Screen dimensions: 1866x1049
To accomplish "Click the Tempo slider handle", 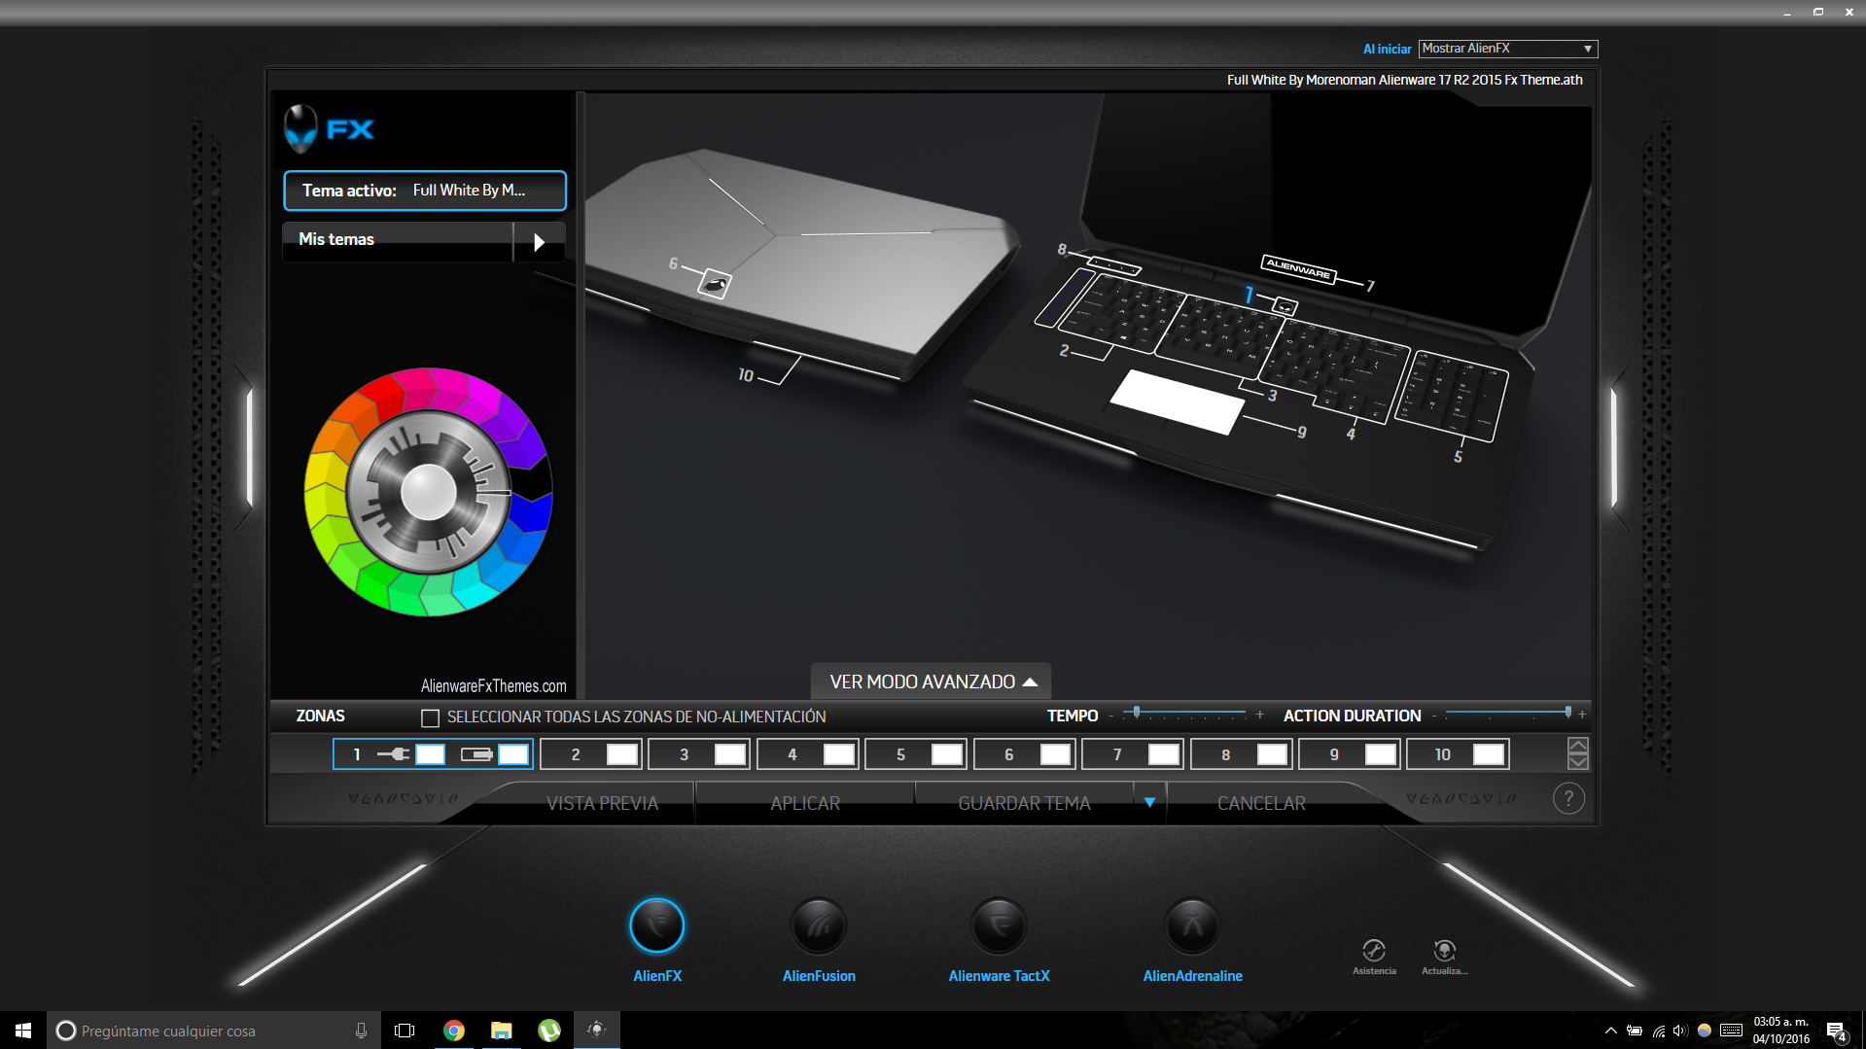I will 1136,713.
